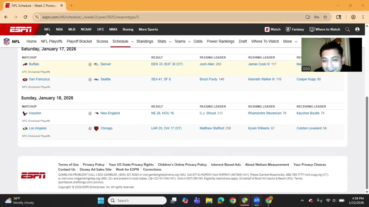The image size is (369, 207).
Task: Select NBA in top sports menu
Action: (59, 29)
